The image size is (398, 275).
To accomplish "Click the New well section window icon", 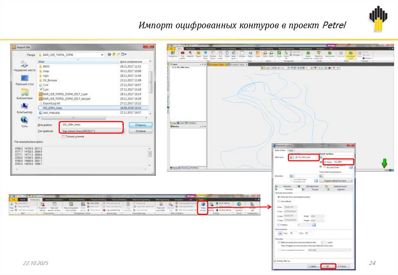I will [x=54, y=207].
